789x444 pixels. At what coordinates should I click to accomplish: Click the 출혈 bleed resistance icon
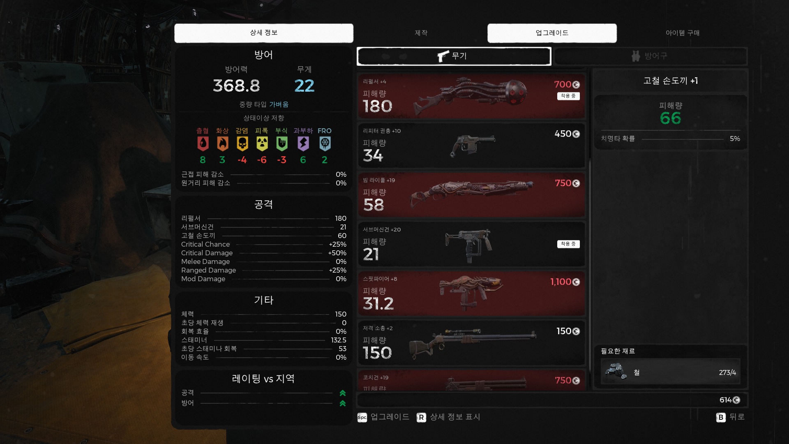click(203, 143)
